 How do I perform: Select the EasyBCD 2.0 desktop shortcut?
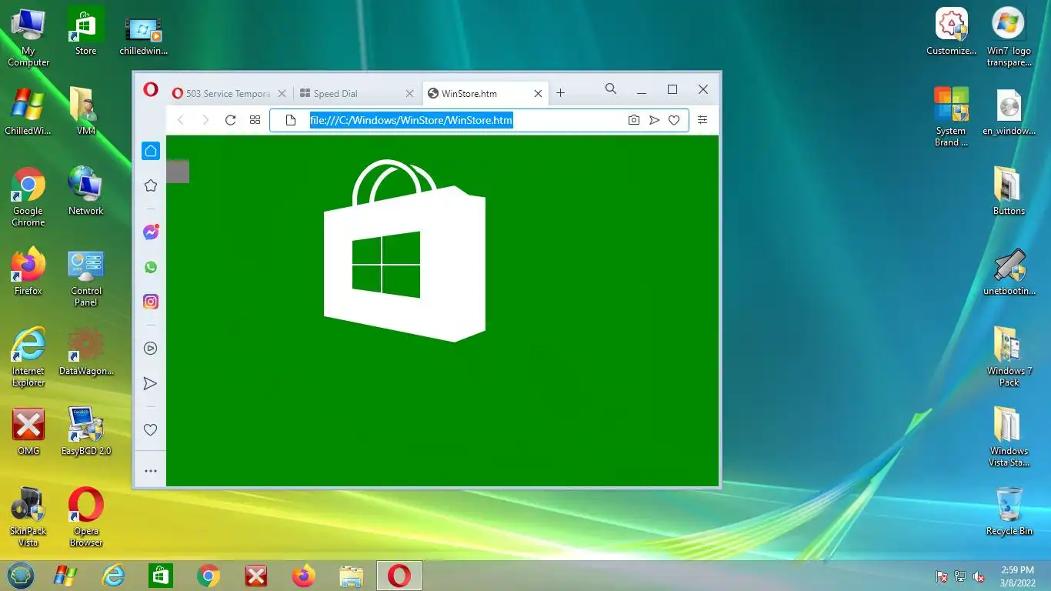pos(85,432)
